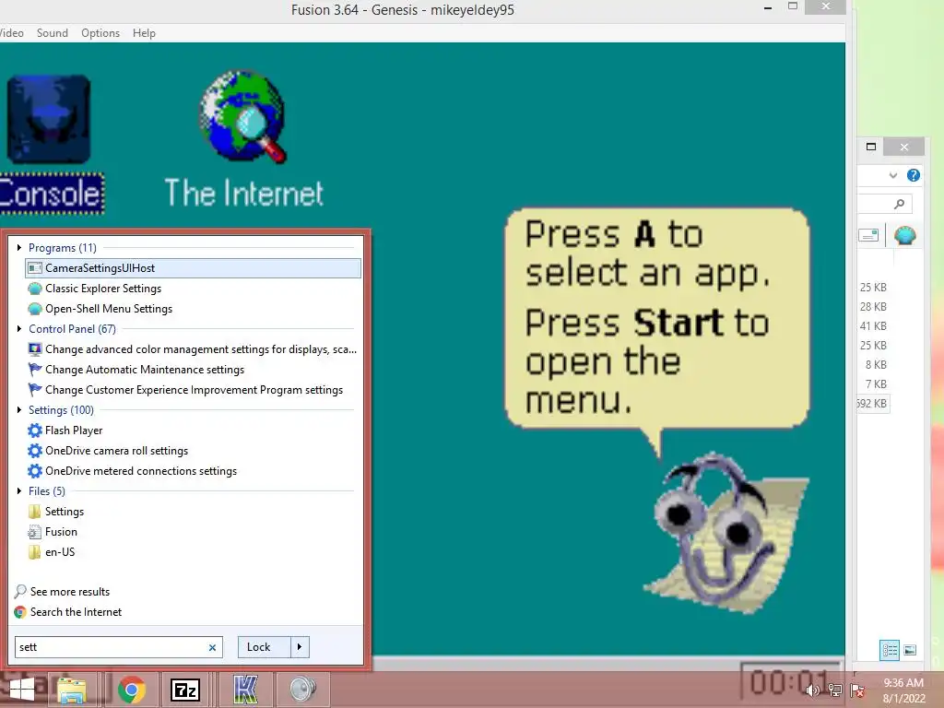
Task: Open the speaker application on taskbar
Action: tap(302, 690)
